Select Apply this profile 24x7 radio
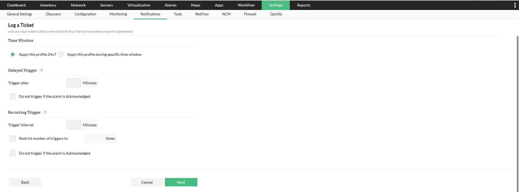The width and height of the screenshot is (519, 192). (x=13, y=54)
